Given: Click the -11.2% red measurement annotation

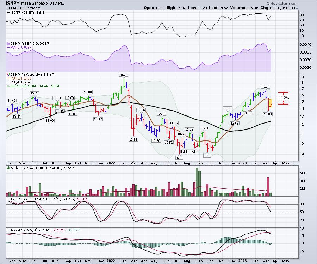Looking at the screenshot, I should pyautogui.click(x=283, y=98).
